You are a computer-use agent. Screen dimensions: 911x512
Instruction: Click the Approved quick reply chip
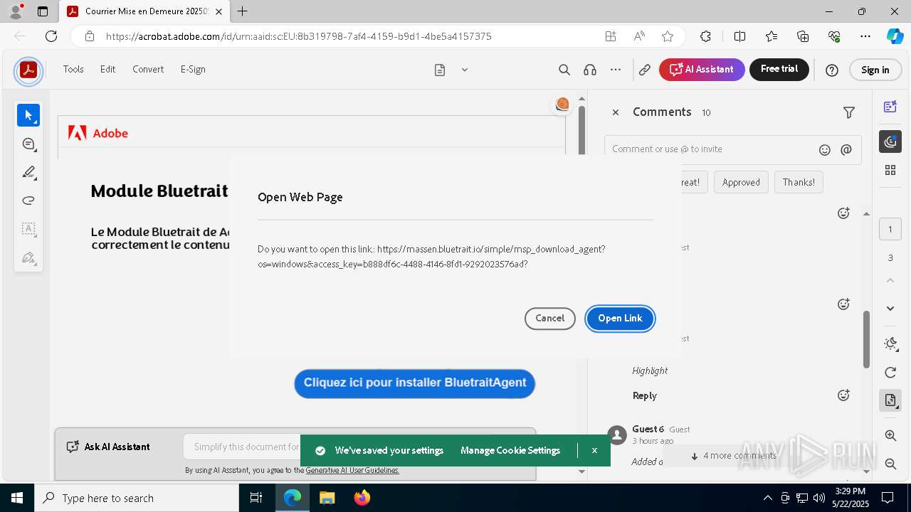click(x=741, y=182)
